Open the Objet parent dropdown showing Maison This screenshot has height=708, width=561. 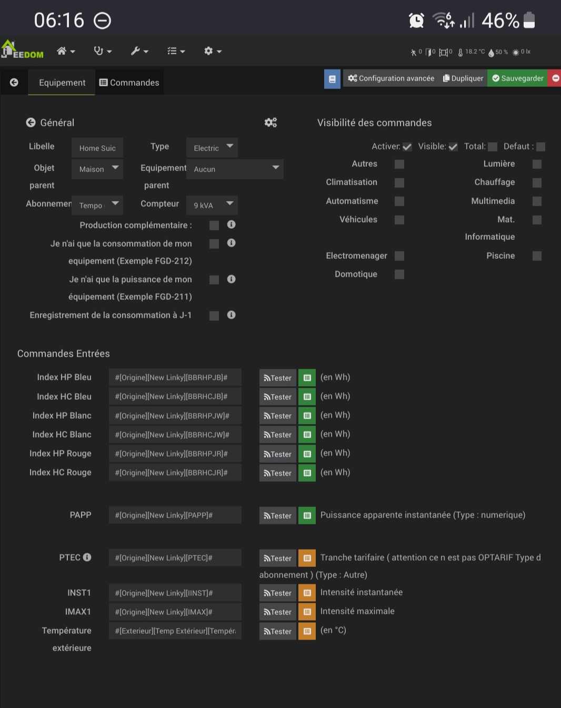click(97, 169)
